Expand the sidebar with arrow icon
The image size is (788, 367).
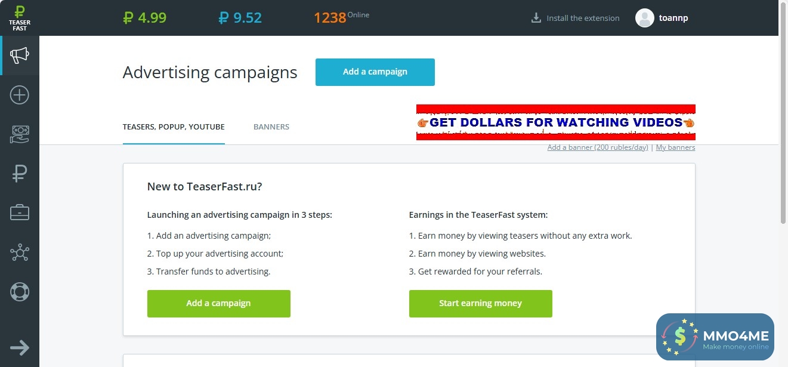[x=19, y=348]
